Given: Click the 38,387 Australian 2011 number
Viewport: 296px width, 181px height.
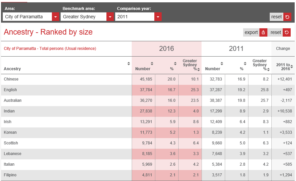Looking at the screenshot, I should pyautogui.click(x=216, y=100).
